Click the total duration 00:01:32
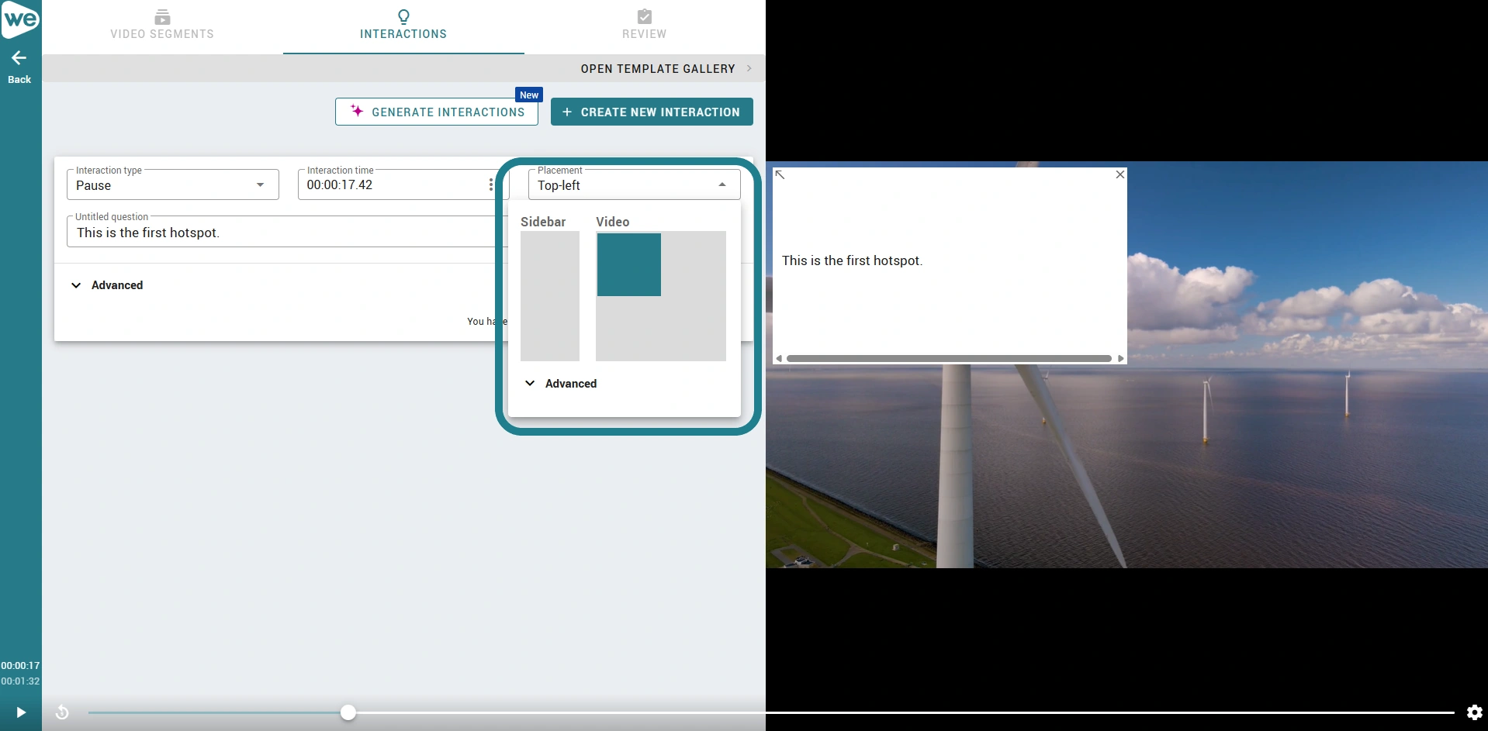 pyautogui.click(x=20, y=681)
